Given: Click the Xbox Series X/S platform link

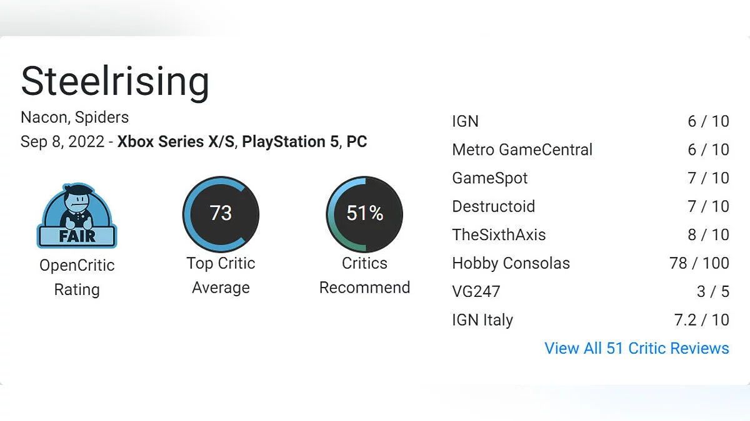Looking at the screenshot, I should [176, 142].
